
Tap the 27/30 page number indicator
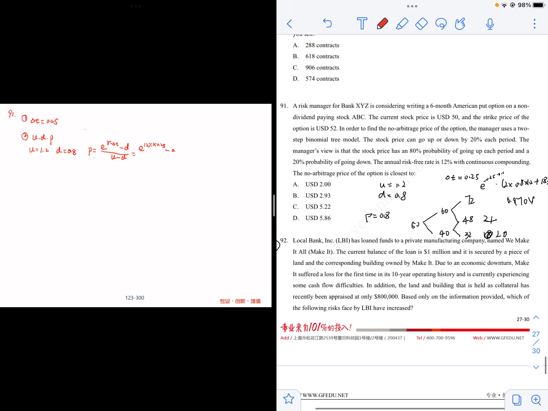pos(536,342)
